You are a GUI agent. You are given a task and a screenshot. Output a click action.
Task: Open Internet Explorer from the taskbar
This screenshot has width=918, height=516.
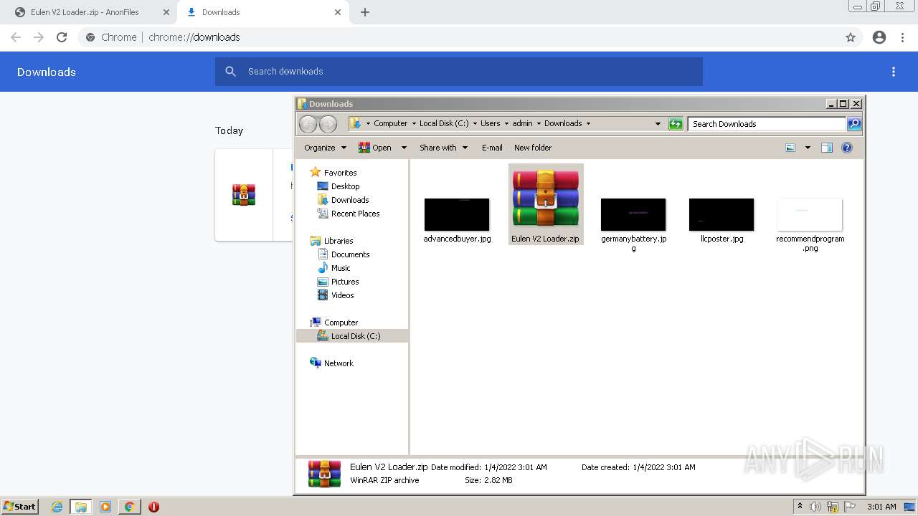point(57,507)
